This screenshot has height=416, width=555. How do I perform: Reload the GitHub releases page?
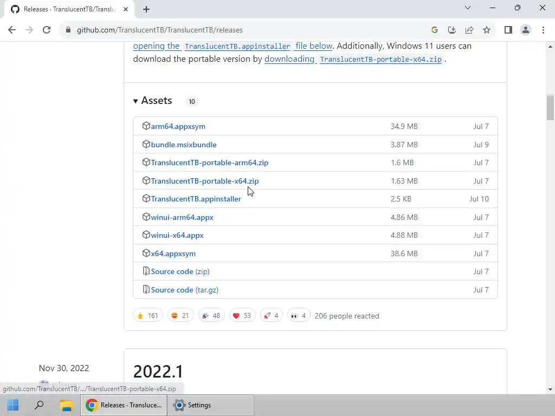click(47, 30)
